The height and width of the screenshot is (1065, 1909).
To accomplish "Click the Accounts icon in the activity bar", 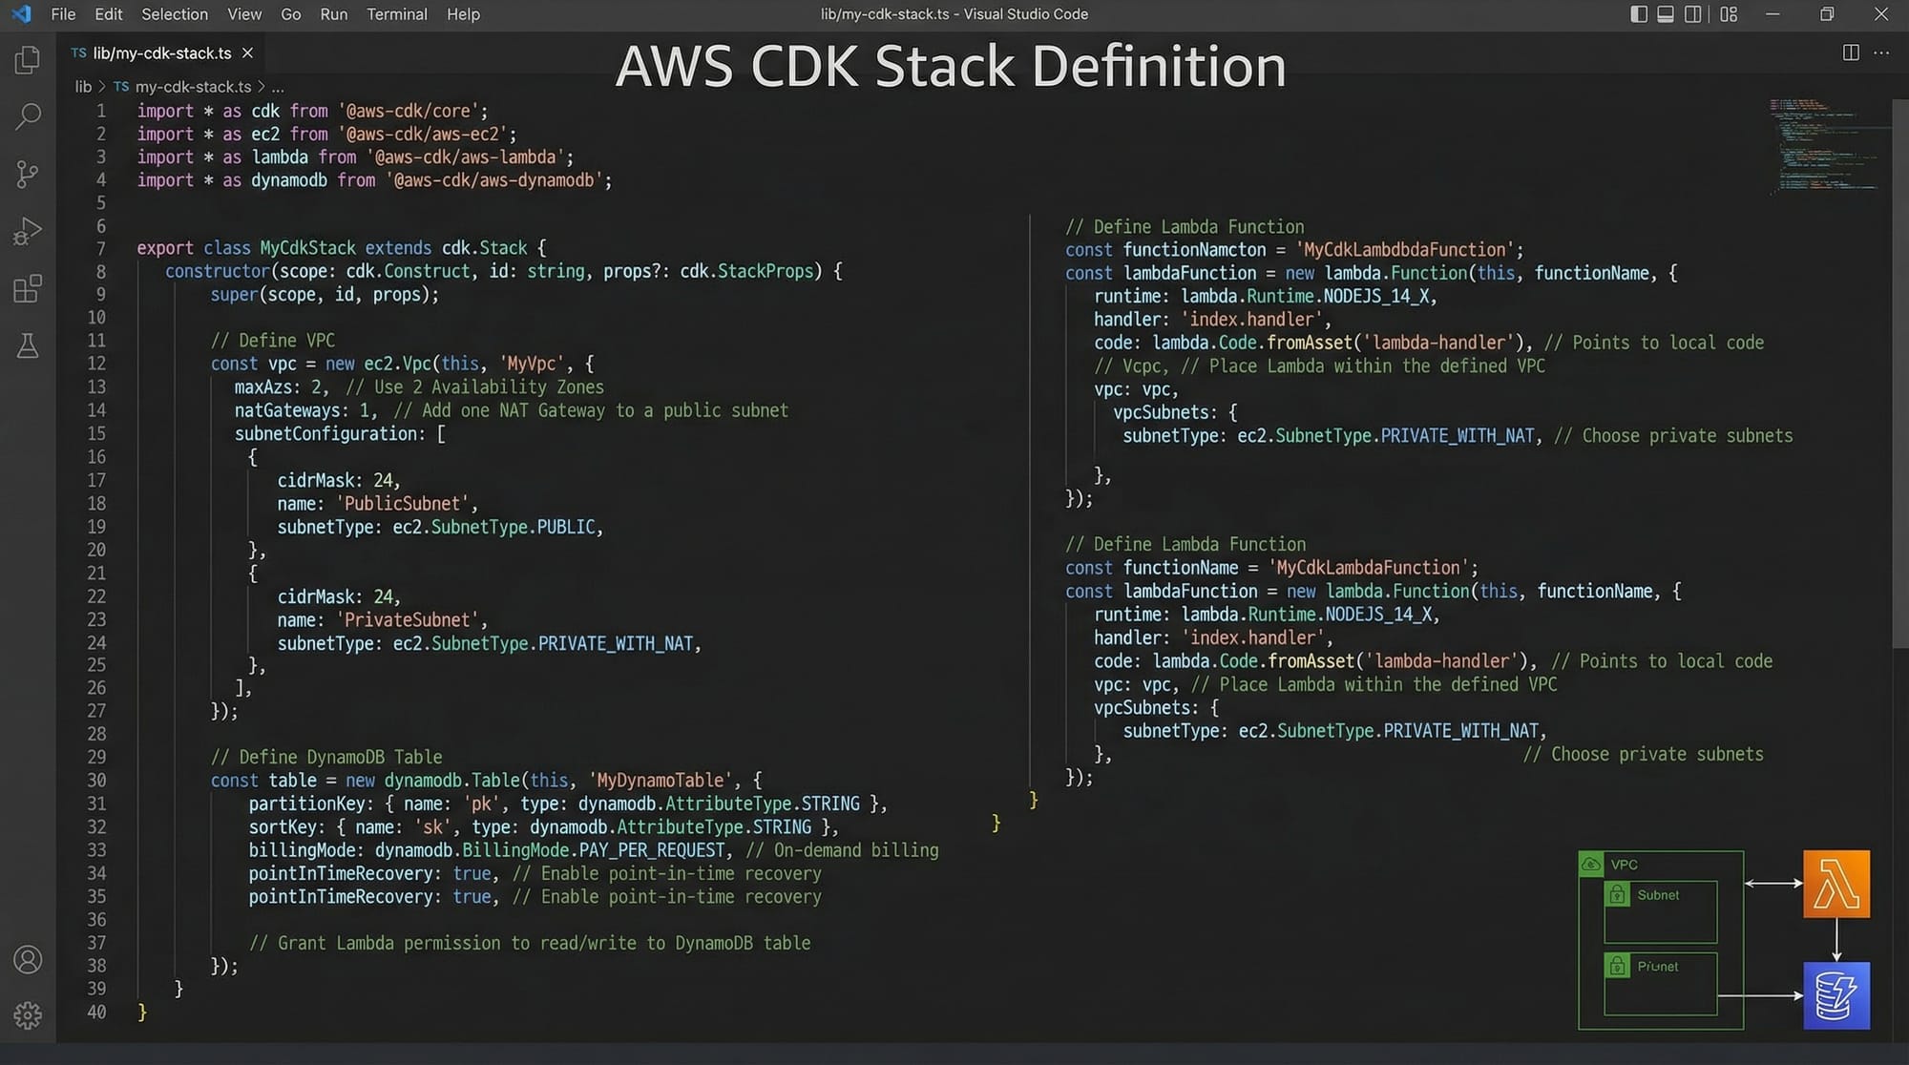I will pyautogui.click(x=28, y=960).
